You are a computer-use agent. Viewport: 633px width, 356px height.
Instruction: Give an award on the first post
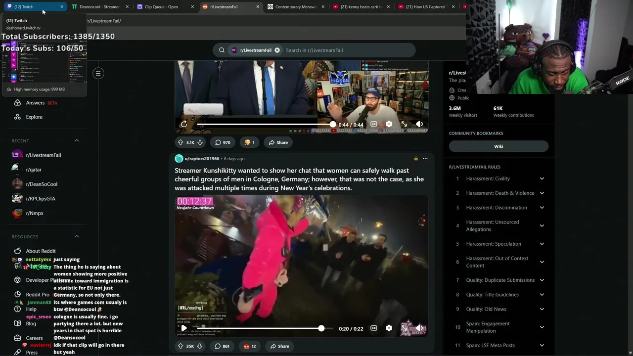pyautogui.click(x=249, y=142)
